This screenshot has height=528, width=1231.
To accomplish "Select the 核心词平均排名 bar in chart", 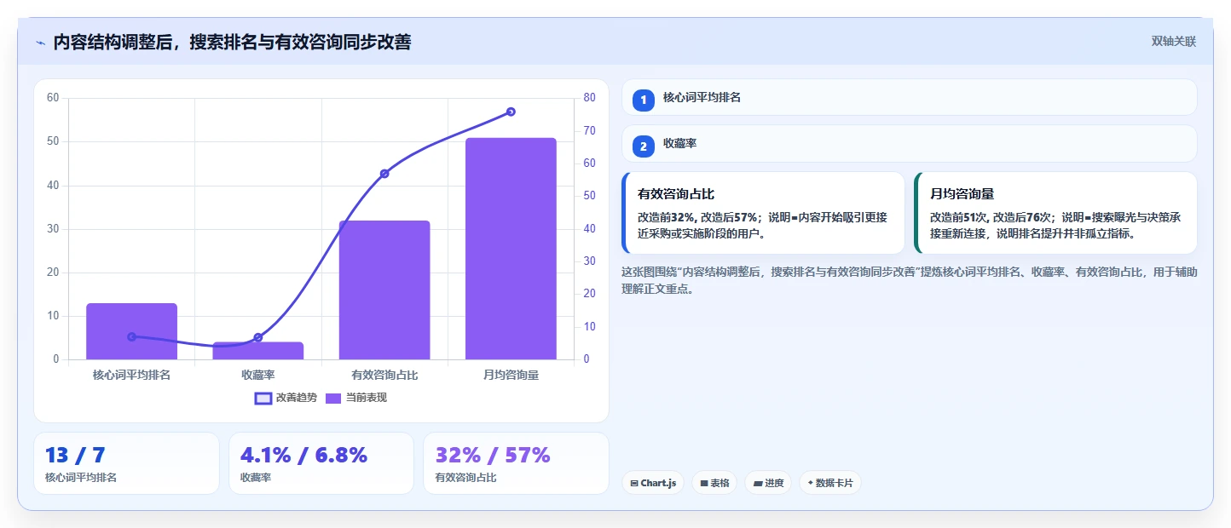I will 131,331.
